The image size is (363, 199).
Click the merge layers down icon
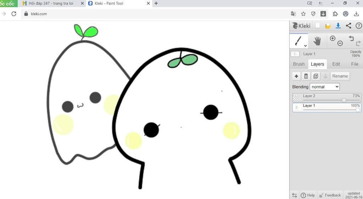coord(325,76)
